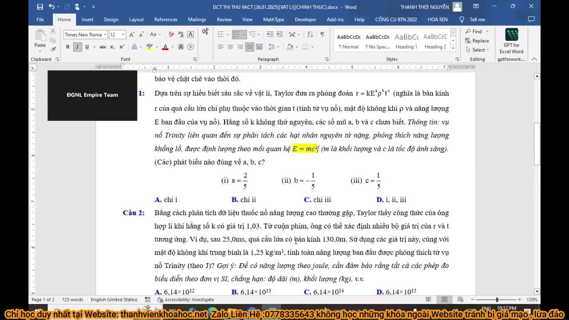Click the zoom slider in the status bar
This screenshot has width=569, height=320.
(x=497, y=300)
